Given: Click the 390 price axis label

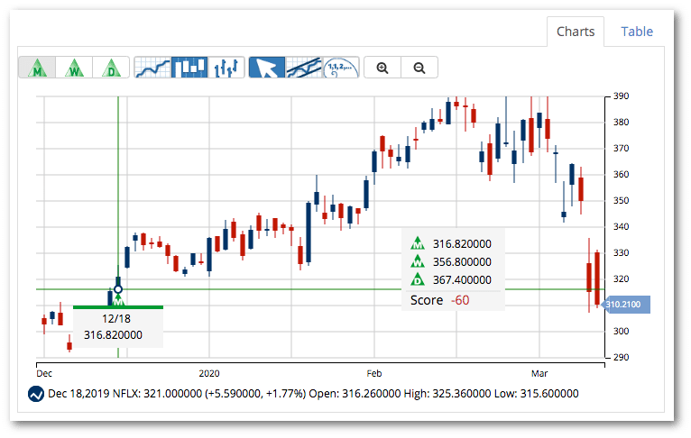Looking at the screenshot, I should click(621, 96).
